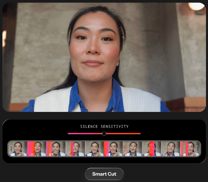This screenshot has width=208, height=182.
Task: Click the first wide pink silence segment
Action: pos(31,149)
